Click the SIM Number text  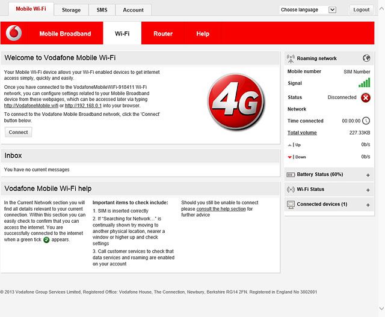click(x=357, y=72)
